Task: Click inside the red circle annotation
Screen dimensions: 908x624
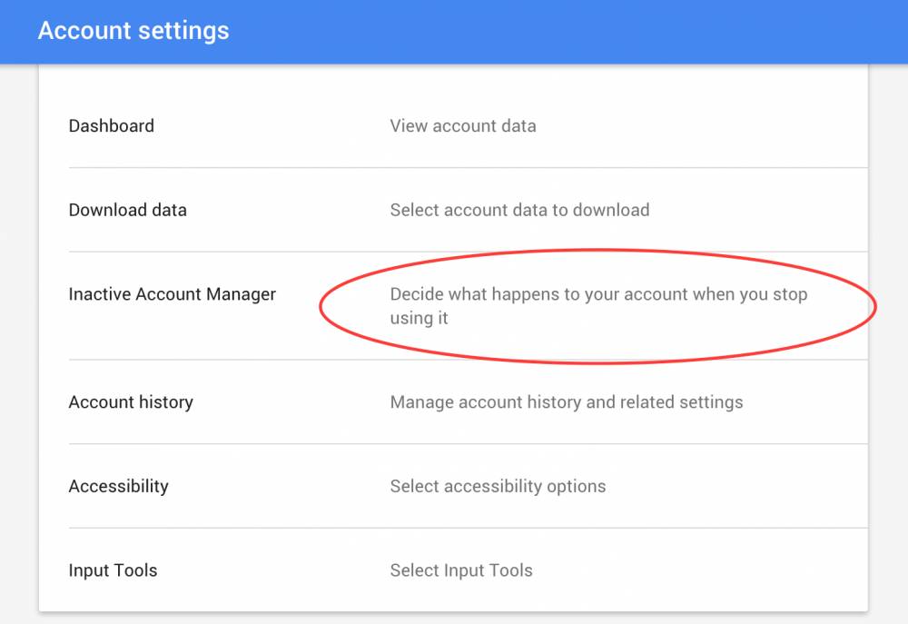Action: pyautogui.click(x=597, y=306)
